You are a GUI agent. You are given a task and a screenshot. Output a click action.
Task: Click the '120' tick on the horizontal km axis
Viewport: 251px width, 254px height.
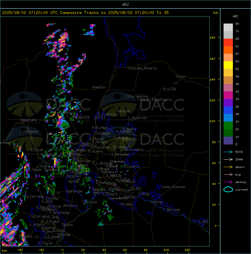pos(187,250)
